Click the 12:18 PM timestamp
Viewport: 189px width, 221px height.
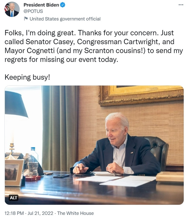(14, 213)
